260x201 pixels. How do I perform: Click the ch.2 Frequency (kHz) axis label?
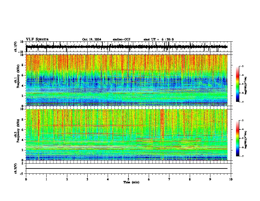(x=17, y=131)
